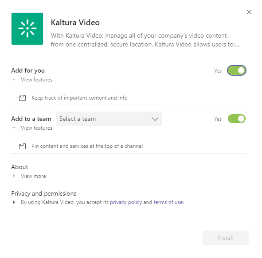
Task: Turn off the 'Add for you' toggle
Action: (x=237, y=70)
